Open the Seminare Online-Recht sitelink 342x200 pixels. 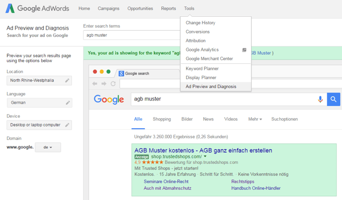click(x=166, y=182)
